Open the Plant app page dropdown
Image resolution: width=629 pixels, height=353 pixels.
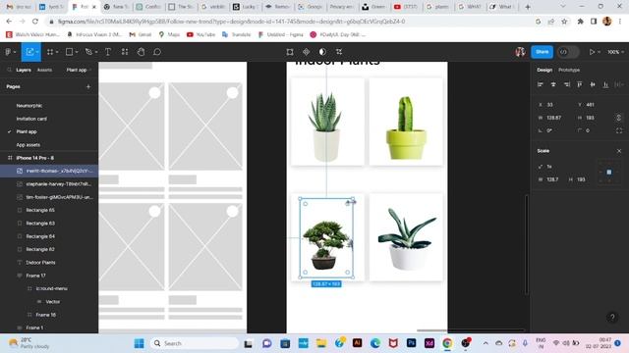point(79,70)
